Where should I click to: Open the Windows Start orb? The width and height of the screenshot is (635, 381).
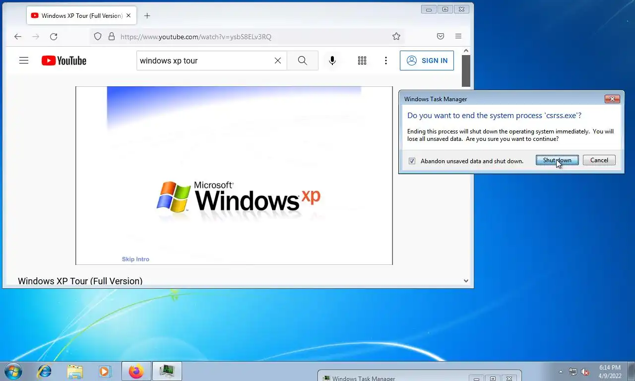click(13, 371)
